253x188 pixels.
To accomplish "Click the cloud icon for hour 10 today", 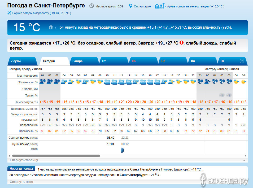I will [x=107, y=82].
